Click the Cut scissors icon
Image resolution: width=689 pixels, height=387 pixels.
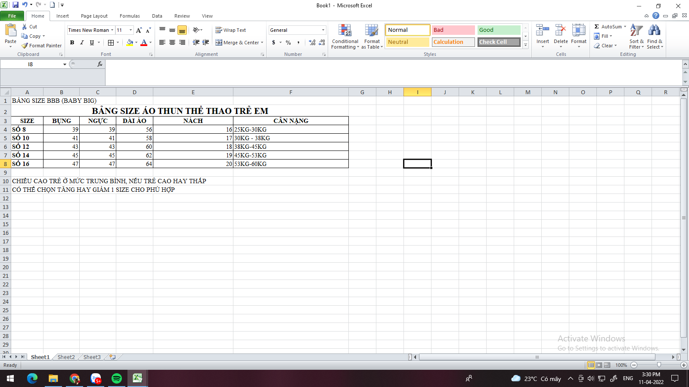point(25,27)
